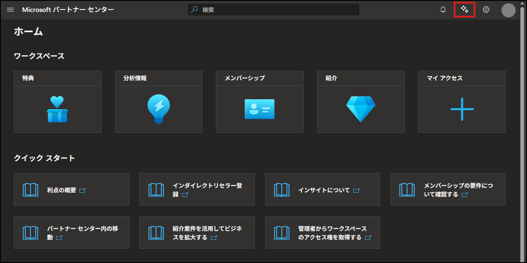Click the external-link icon next to インサイトについて
Image resolution: width=527 pixels, height=263 pixels.
pos(356,191)
